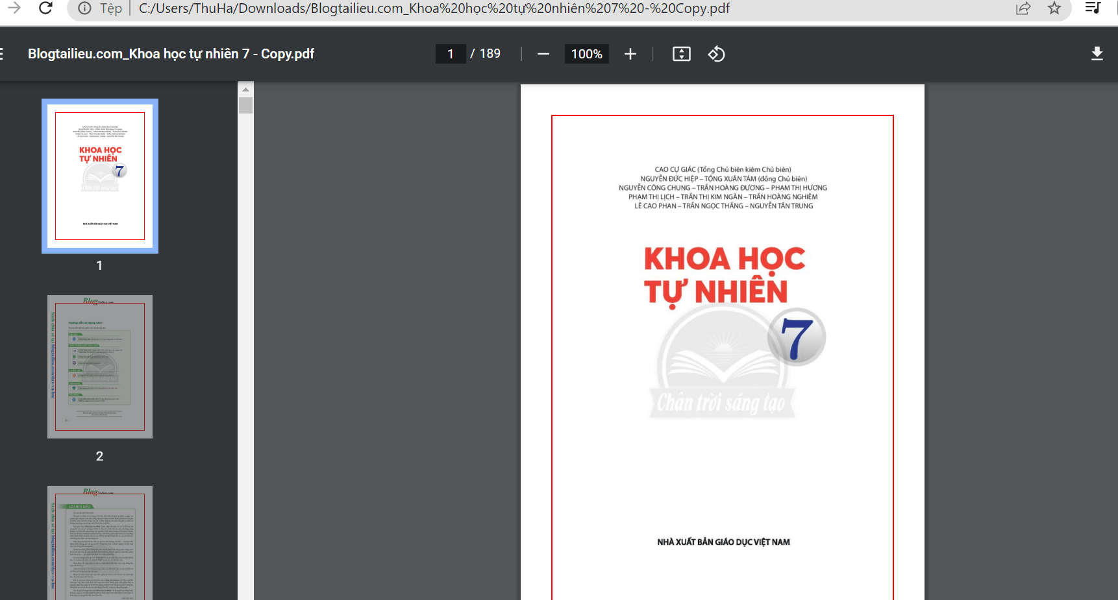Click the LÊ CAO PHAN author line

(723, 206)
